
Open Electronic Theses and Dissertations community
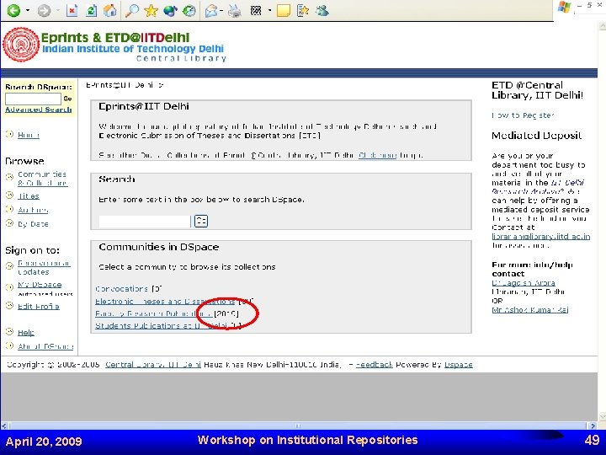(x=165, y=301)
